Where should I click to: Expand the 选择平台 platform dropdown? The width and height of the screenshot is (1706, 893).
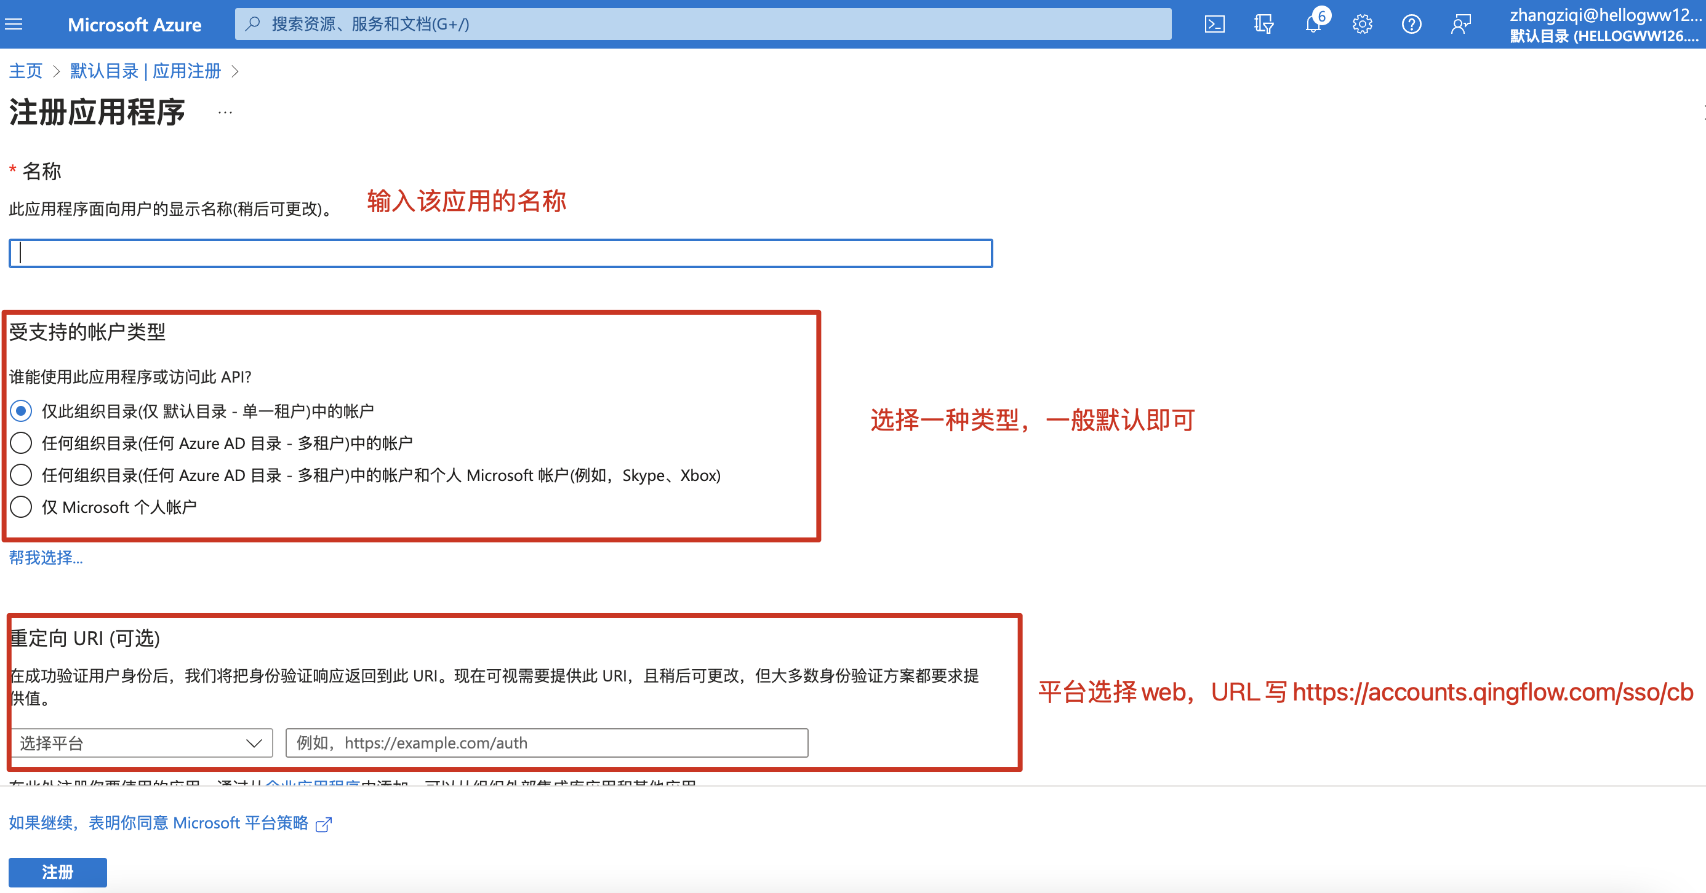pyautogui.click(x=142, y=743)
